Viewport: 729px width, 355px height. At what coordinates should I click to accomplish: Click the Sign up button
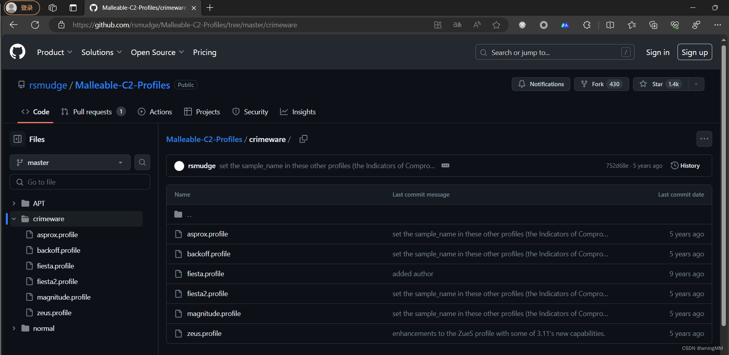(695, 52)
